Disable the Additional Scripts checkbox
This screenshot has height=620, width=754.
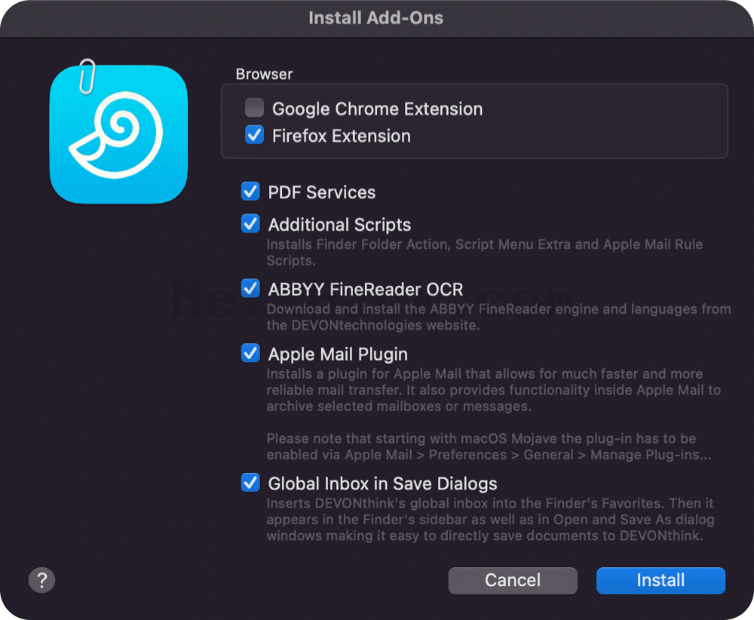pyautogui.click(x=250, y=224)
